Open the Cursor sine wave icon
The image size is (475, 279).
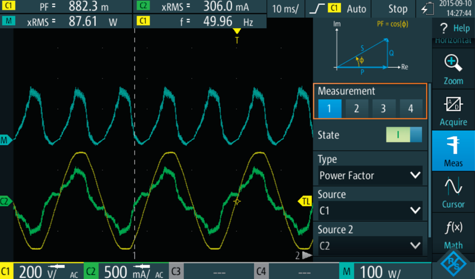point(453,192)
